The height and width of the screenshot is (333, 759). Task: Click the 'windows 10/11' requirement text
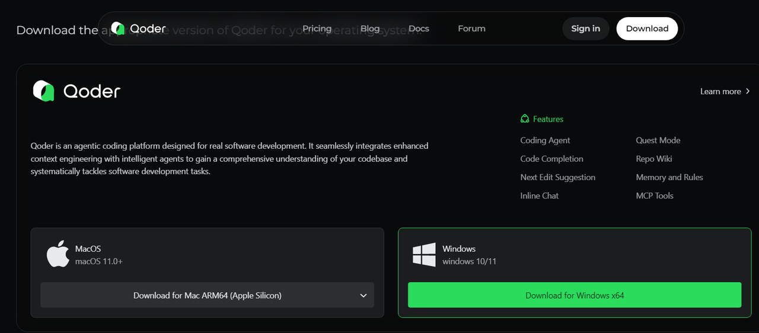coord(469,261)
